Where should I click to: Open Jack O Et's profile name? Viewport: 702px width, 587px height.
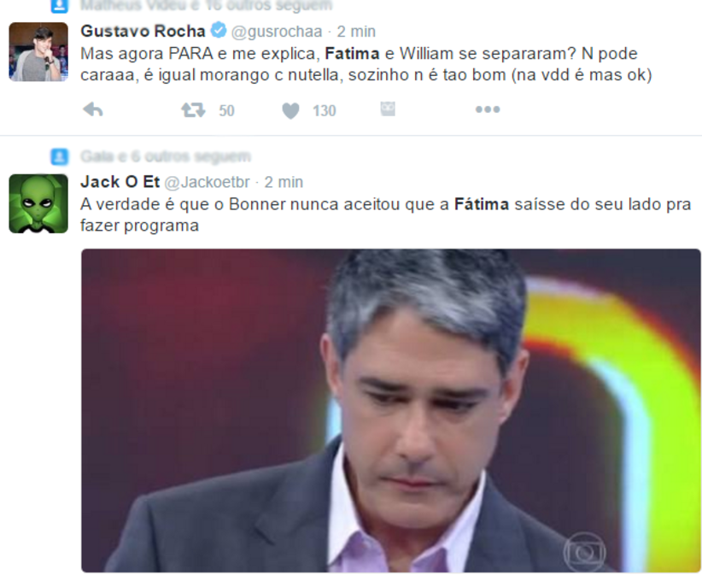pos(120,182)
